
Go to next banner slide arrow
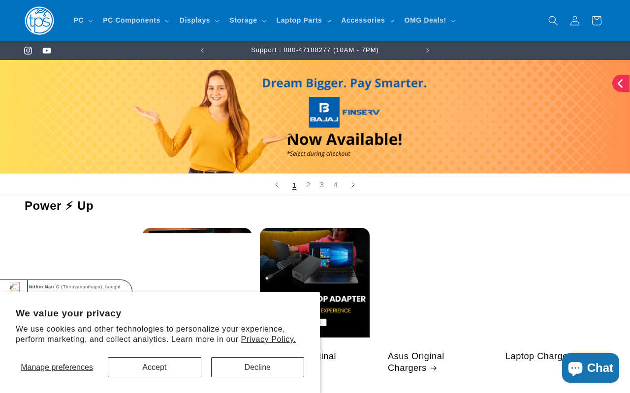353,185
